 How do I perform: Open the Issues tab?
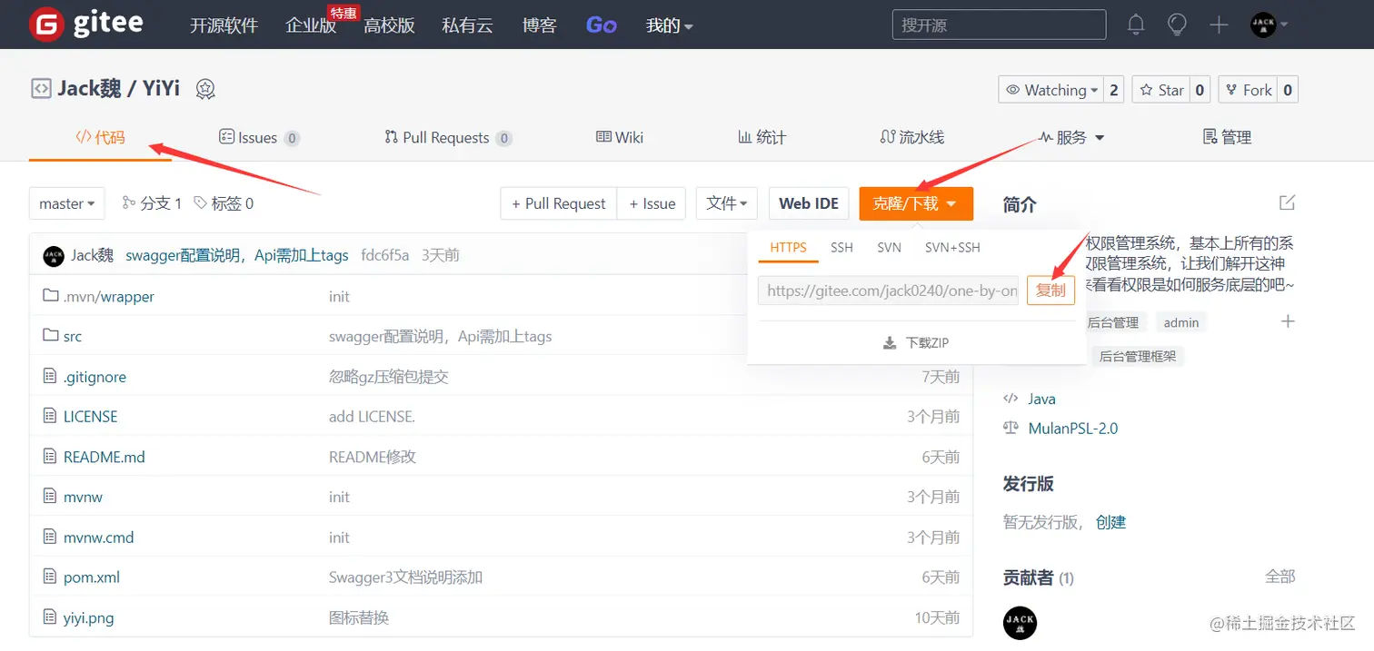259,138
